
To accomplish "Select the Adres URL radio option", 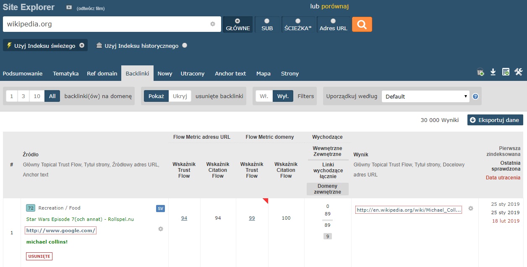I will [x=333, y=21].
